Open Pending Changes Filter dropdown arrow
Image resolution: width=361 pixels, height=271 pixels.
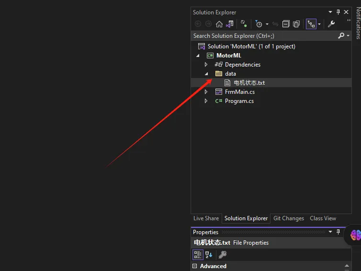267,24
